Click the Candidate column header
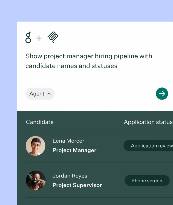This screenshot has width=173, height=205. [x=40, y=122]
